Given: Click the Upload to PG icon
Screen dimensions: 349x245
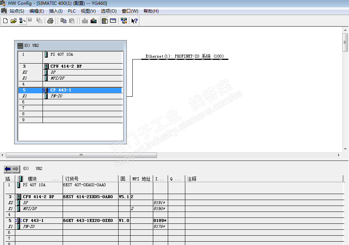Looking at the screenshot, I should (94, 21).
